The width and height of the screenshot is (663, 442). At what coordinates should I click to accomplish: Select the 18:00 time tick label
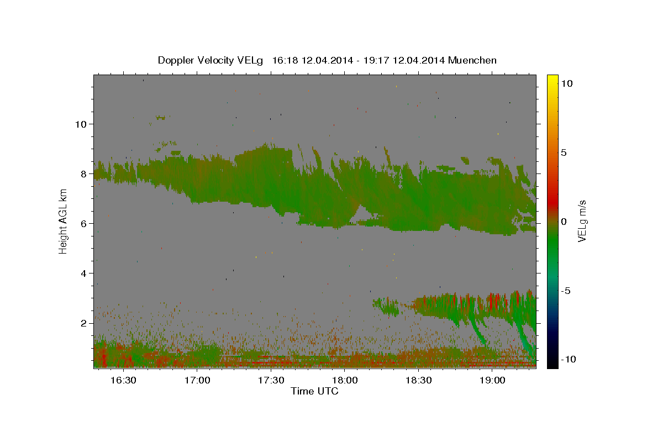click(x=345, y=381)
